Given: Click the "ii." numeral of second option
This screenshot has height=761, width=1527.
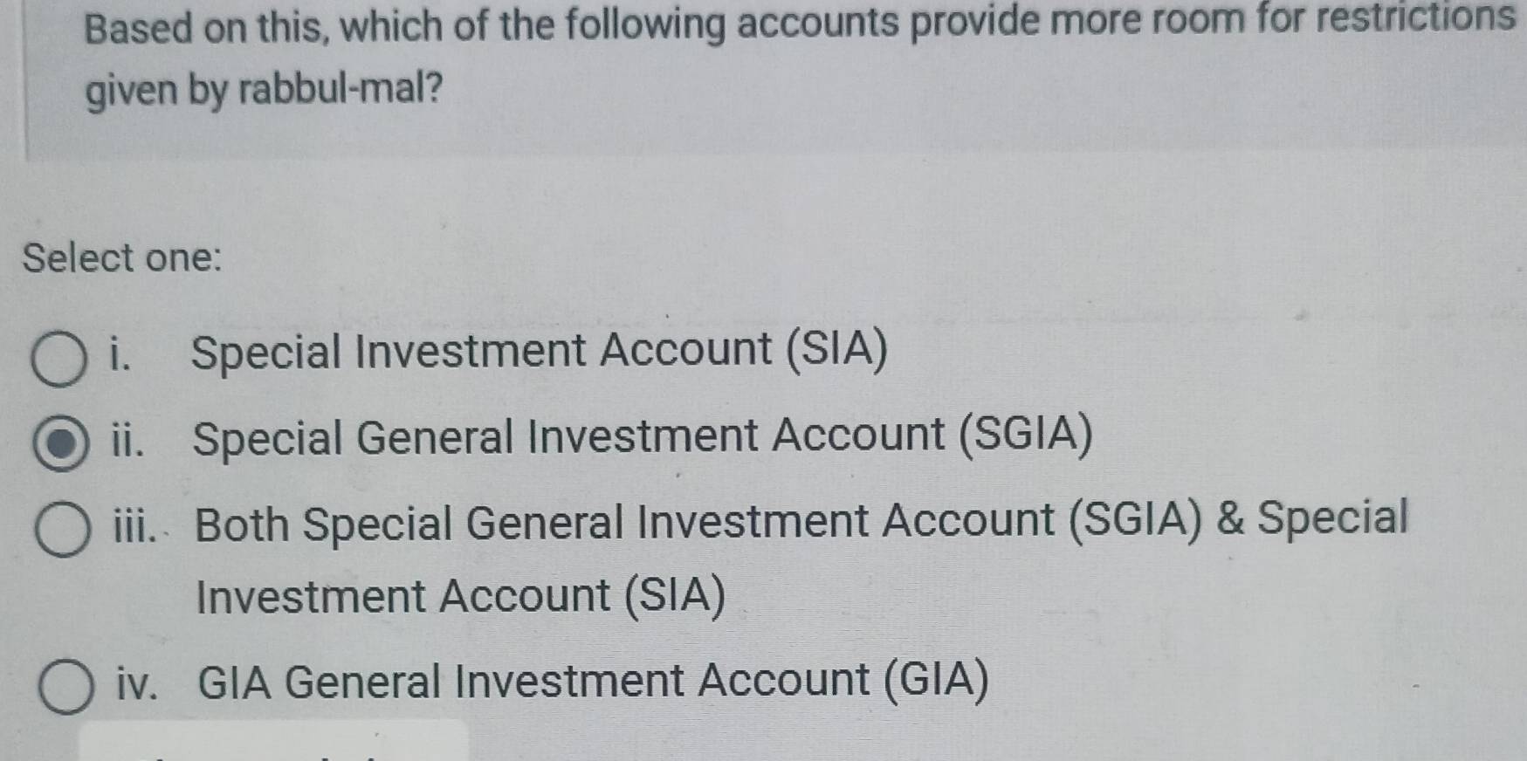Looking at the screenshot, I should (127, 440).
